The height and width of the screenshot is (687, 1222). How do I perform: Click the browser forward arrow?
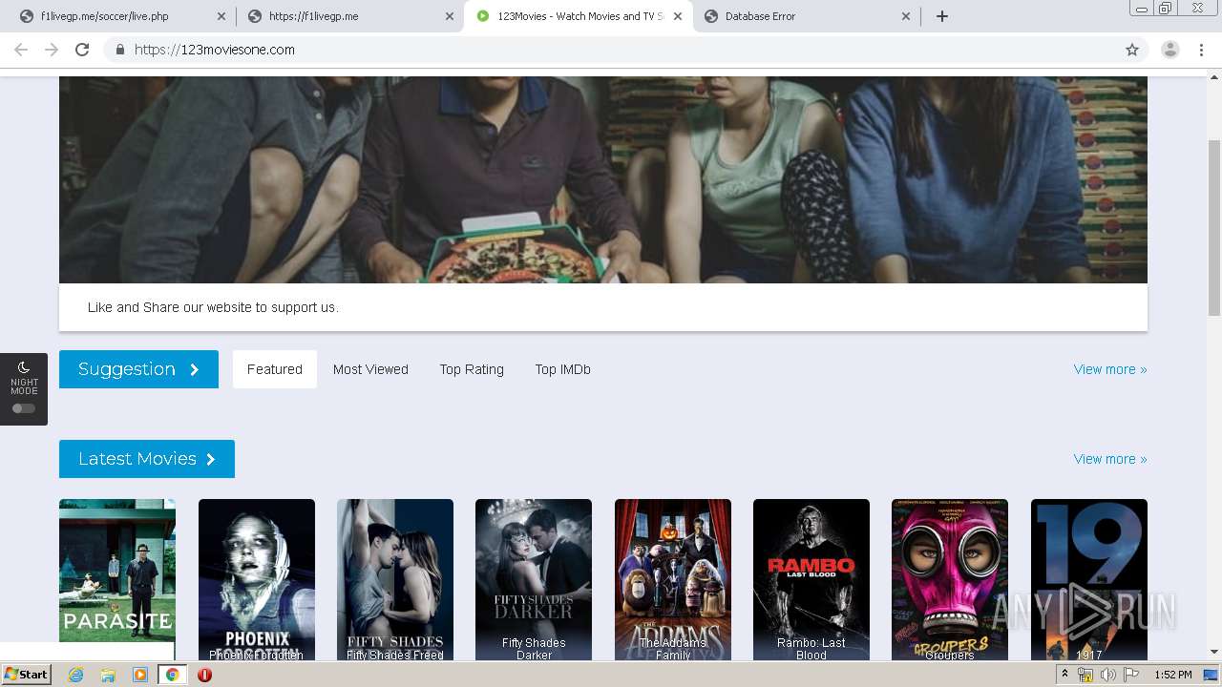[52, 50]
